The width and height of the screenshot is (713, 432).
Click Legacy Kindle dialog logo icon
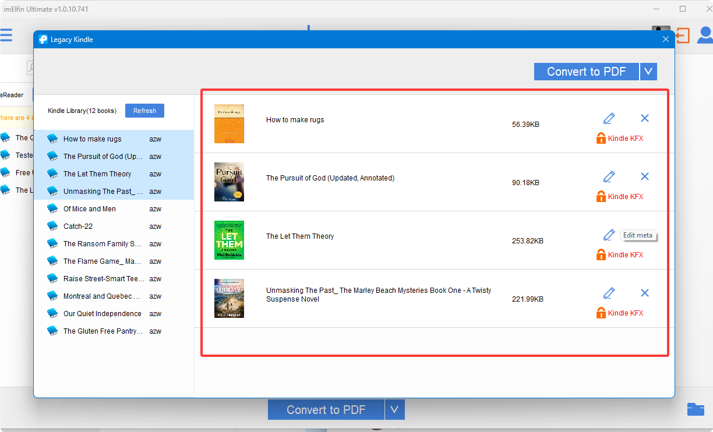43,40
